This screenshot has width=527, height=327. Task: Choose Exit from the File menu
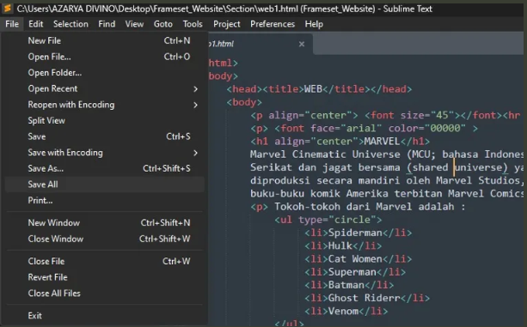105,316
